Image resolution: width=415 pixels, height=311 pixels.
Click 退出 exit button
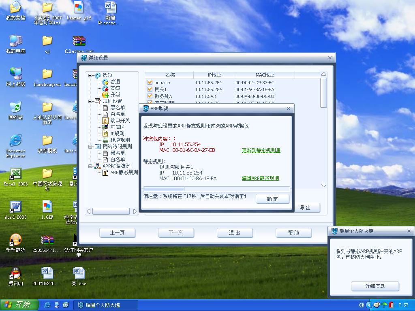point(235,233)
